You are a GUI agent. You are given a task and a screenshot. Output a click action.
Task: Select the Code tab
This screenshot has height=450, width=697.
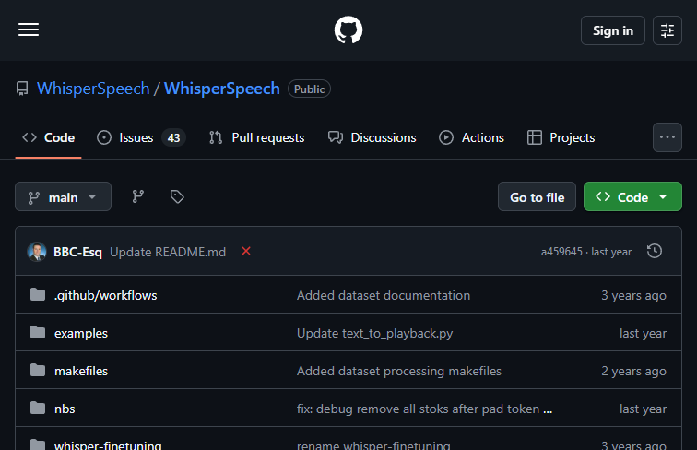tap(49, 137)
